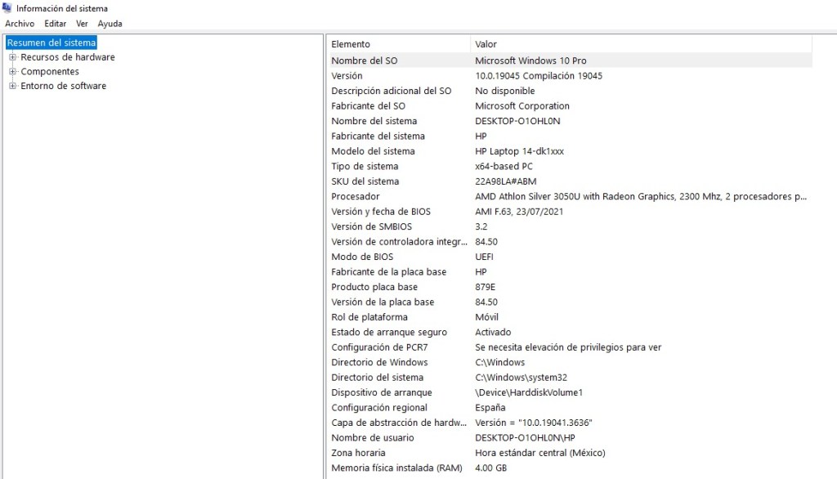The image size is (837, 479).
Task: Select the Estado de arranque seguro row
Action: tap(388, 332)
